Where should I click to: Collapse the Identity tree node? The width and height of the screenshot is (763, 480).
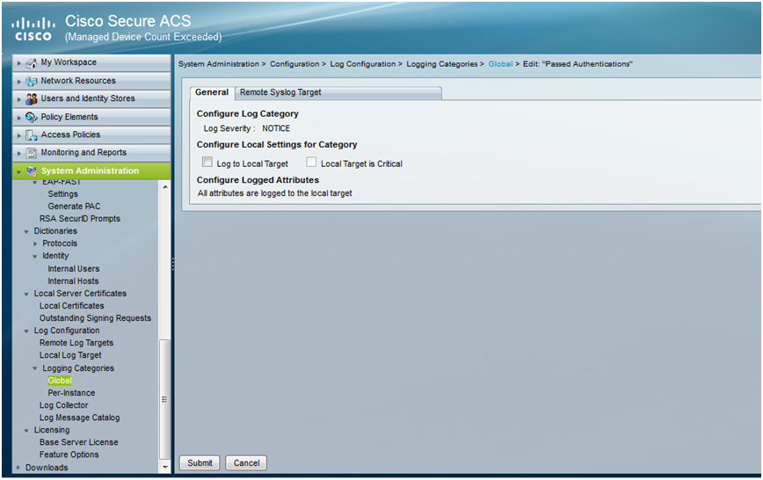pyautogui.click(x=35, y=257)
